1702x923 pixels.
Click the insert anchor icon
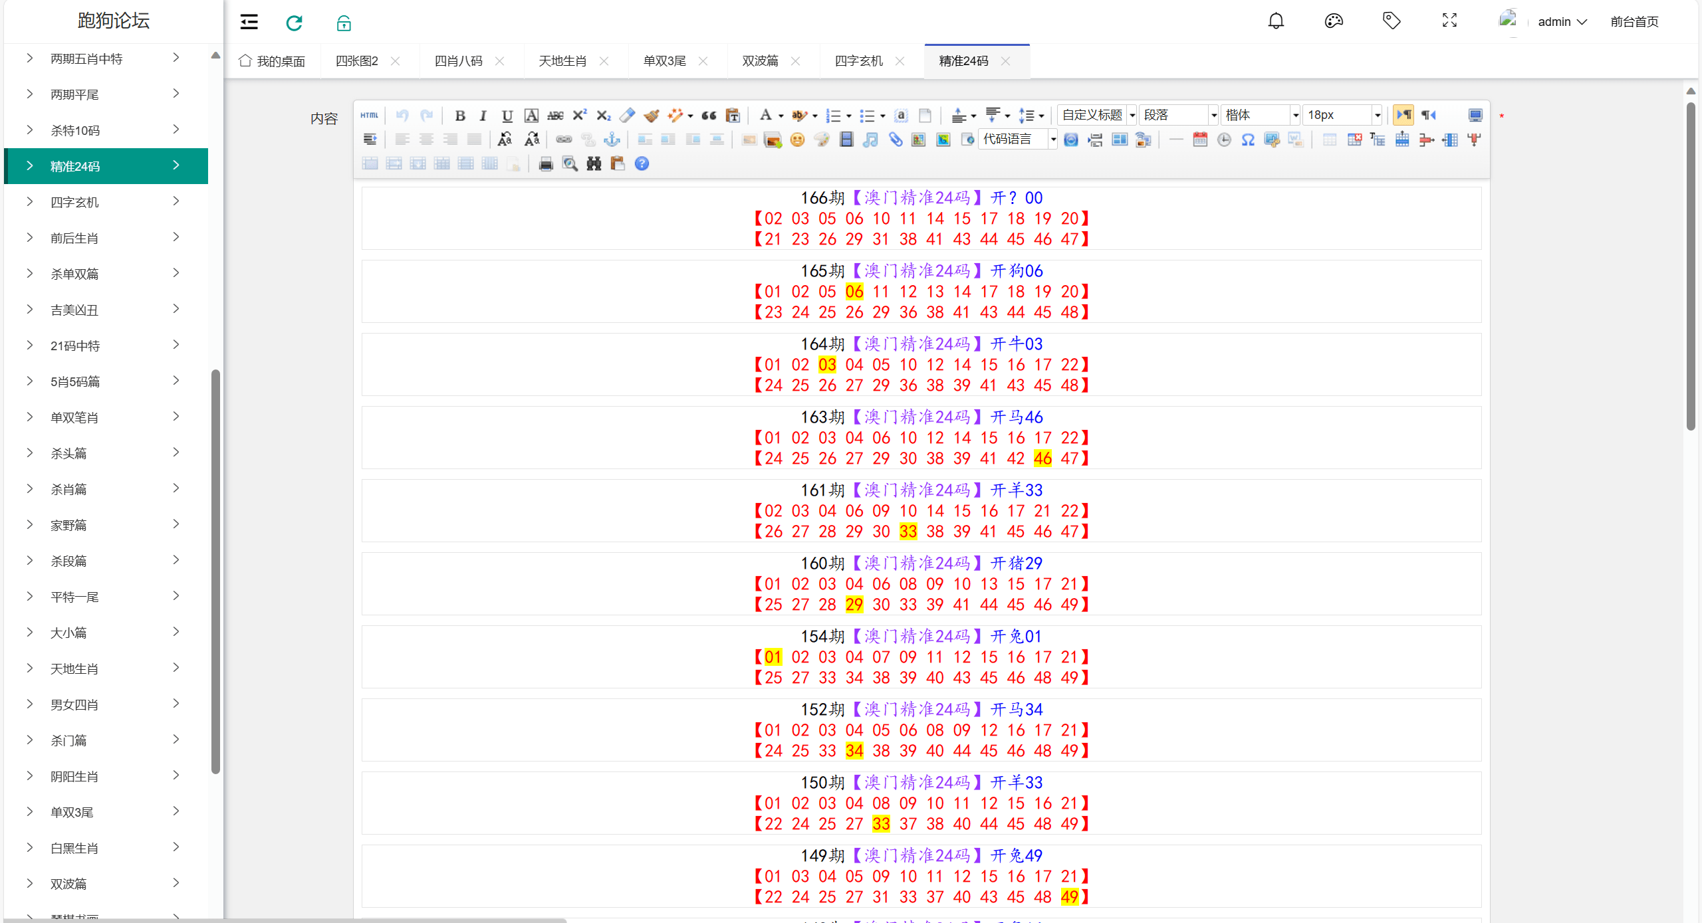pos(612,140)
